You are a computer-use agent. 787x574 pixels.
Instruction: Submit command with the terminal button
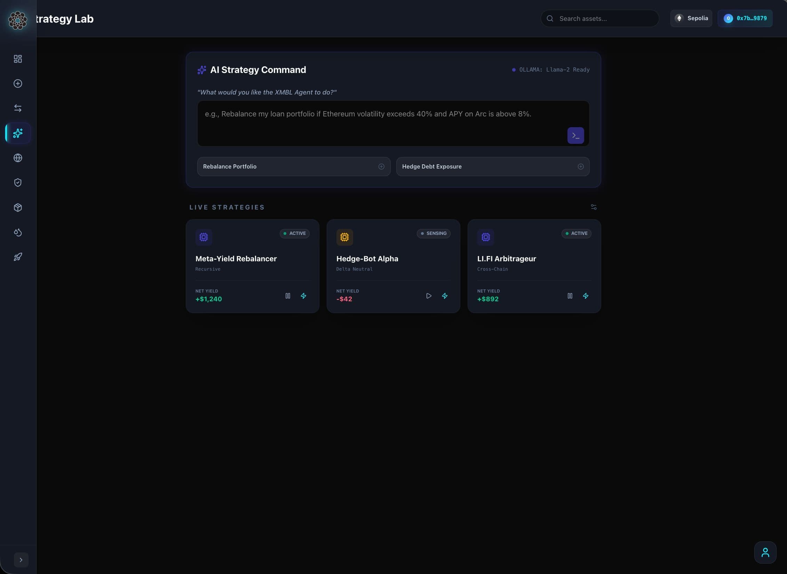coord(576,136)
